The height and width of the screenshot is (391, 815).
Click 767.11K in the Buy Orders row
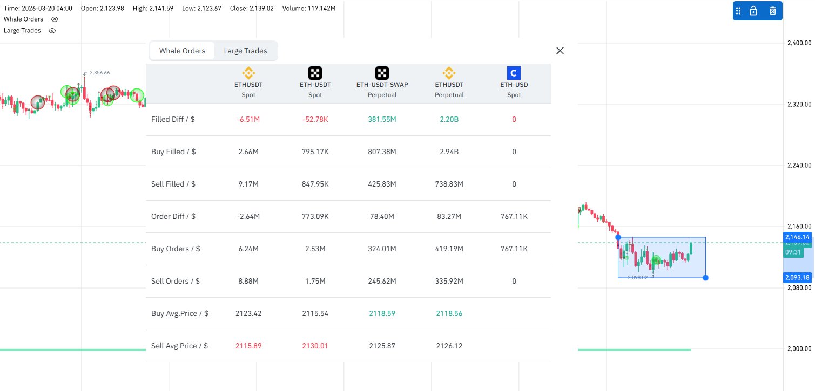(514, 249)
